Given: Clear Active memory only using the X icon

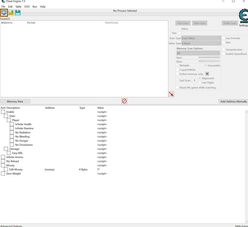Looking at the screenshot, I should (207, 74).
